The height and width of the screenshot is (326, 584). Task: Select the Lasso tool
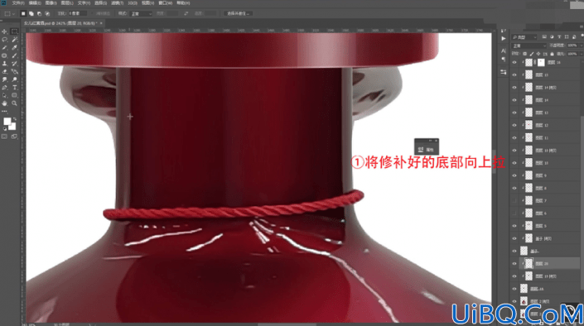[4, 40]
